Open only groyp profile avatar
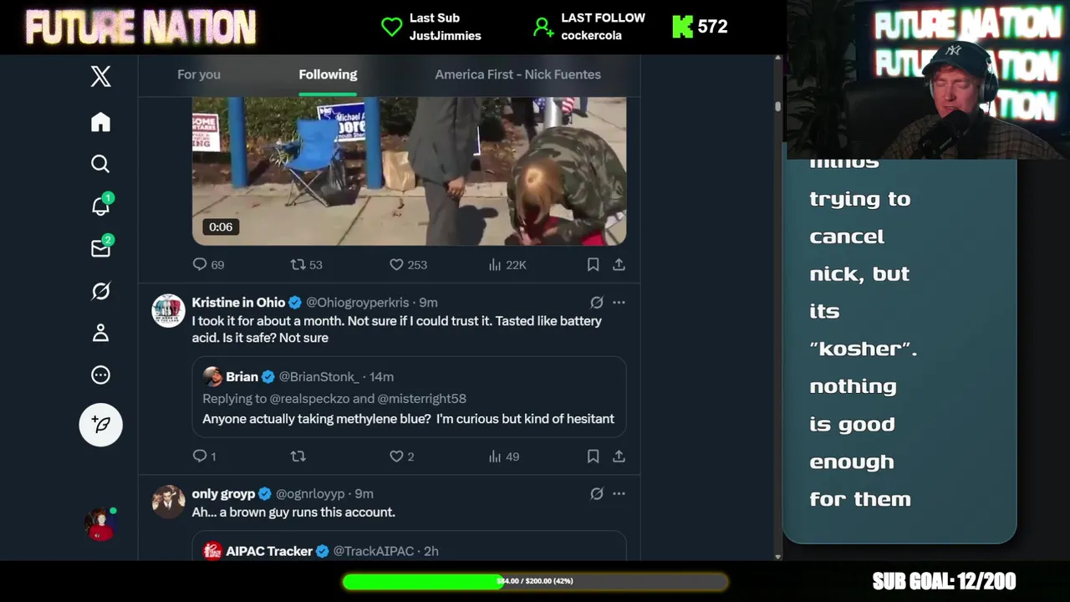Viewport: 1070px width, 602px height. coord(168,502)
